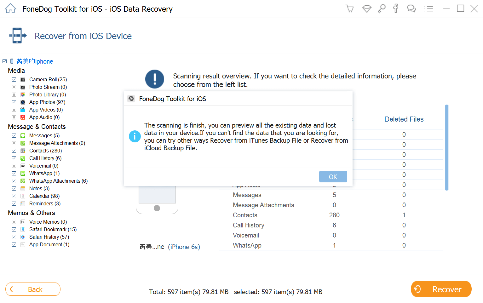Open the shopping cart icon

click(349, 9)
